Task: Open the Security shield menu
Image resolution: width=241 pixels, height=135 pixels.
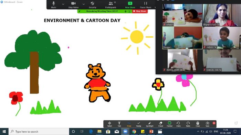Action: pos(92,5)
